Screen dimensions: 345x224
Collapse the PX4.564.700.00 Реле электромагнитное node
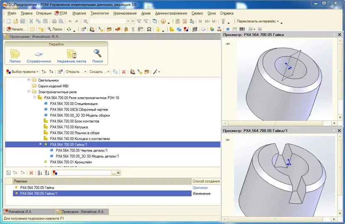click(34, 97)
